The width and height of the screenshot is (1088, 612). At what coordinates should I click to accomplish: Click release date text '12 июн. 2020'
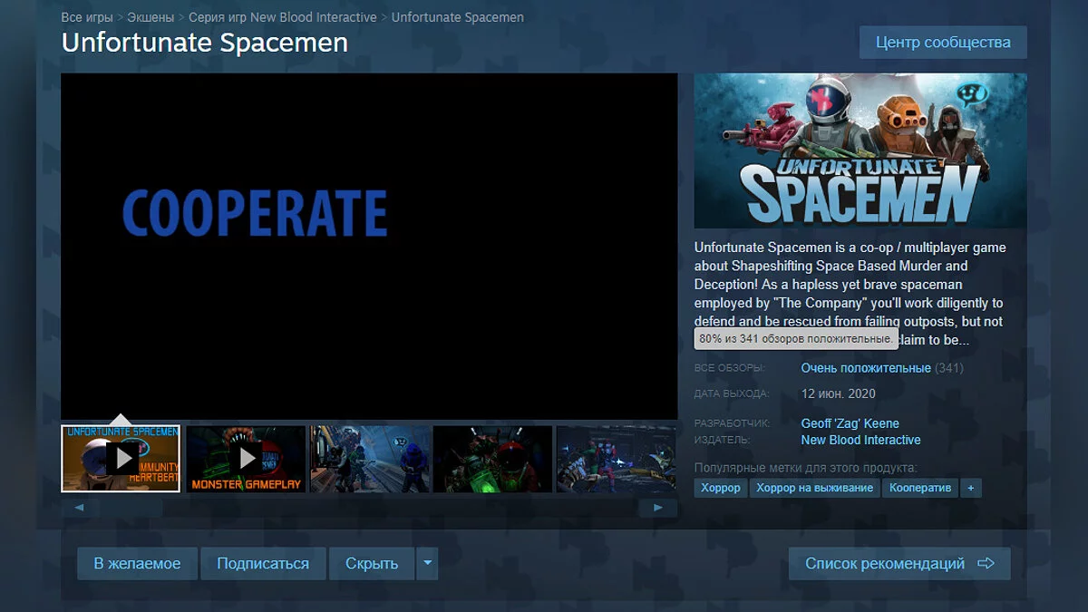coord(839,393)
